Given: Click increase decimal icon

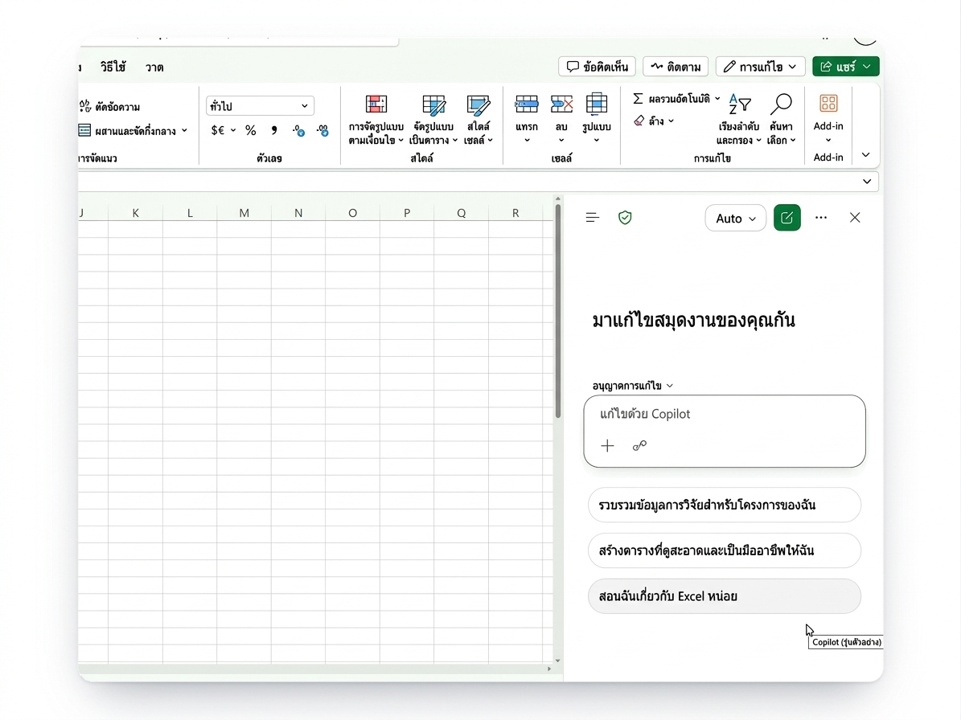Looking at the screenshot, I should (x=298, y=130).
